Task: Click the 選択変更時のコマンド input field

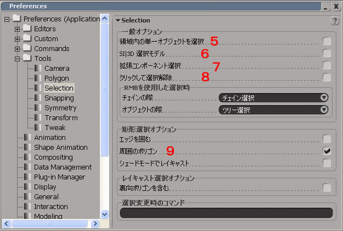Action: pyautogui.click(x=227, y=213)
